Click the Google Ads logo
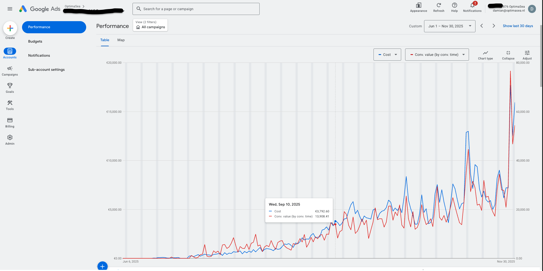543x271 pixels. pyautogui.click(x=40, y=9)
